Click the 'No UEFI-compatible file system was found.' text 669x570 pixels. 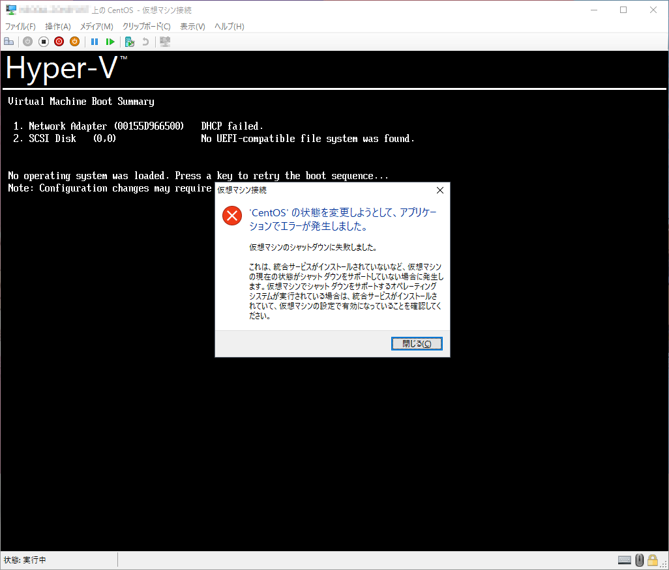(x=308, y=139)
